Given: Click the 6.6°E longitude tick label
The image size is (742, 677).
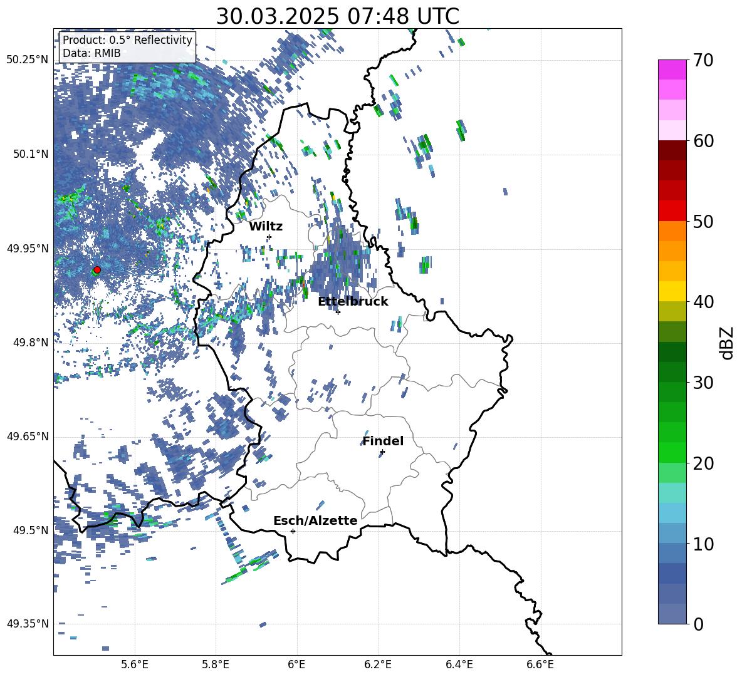Looking at the screenshot, I should click(540, 664).
